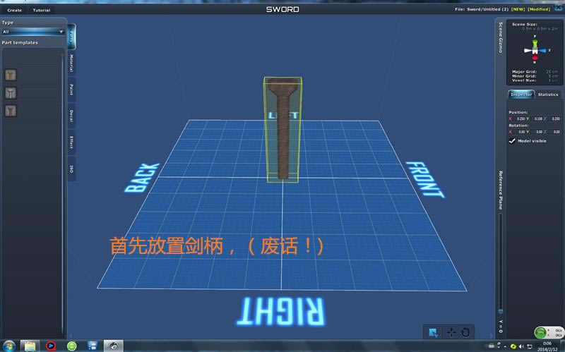Open the Windows Start menu
Screen dimensions: 565x352
click(9, 346)
